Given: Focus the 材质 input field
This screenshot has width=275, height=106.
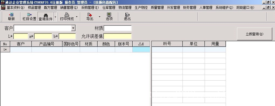Looking at the screenshot, I should 118,28.
